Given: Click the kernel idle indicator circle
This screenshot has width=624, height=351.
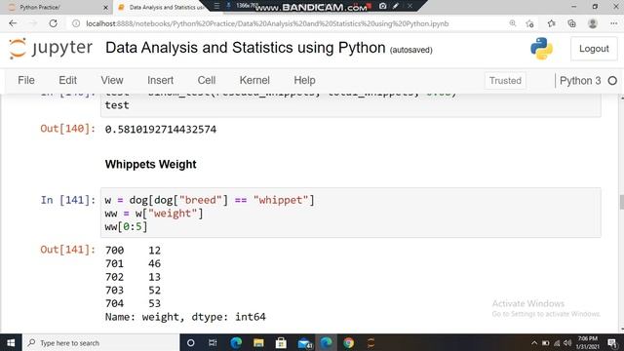Looking at the screenshot, I should tap(612, 81).
